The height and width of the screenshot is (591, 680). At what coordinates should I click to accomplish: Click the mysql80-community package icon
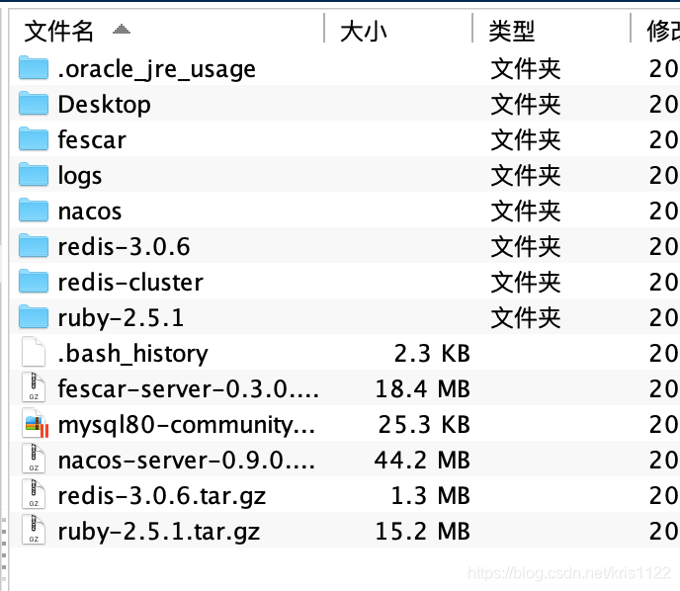tap(36, 423)
